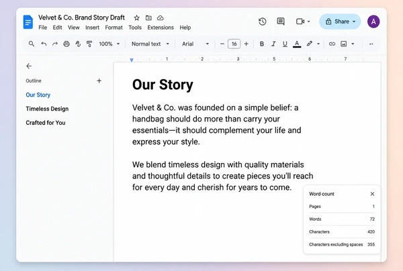Jump to Timeless Design in outline
Image resolution: width=403 pixels, height=271 pixels.
[47, 109]
